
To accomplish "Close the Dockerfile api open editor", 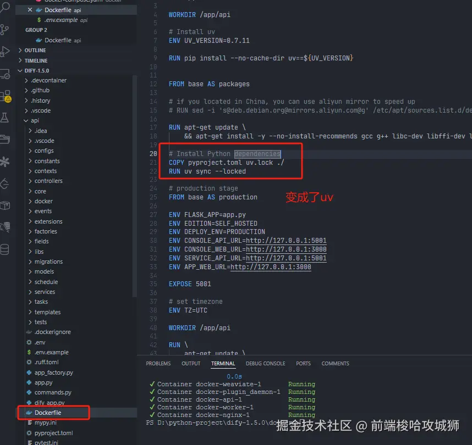I will tap(30, 10).
